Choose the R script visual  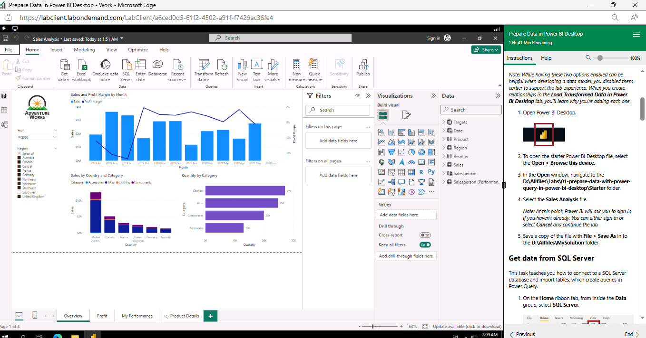[x=421, y=172]
